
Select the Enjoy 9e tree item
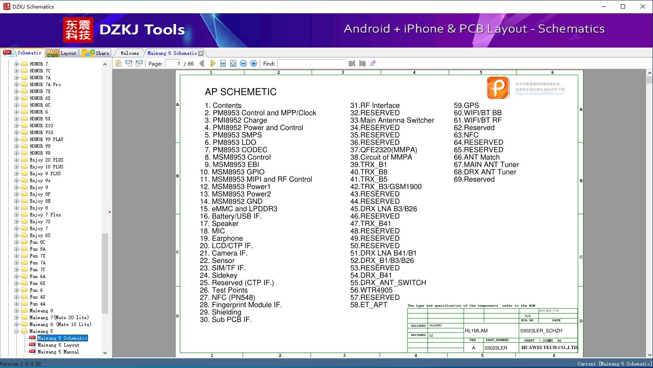click(x=40, y=180)
